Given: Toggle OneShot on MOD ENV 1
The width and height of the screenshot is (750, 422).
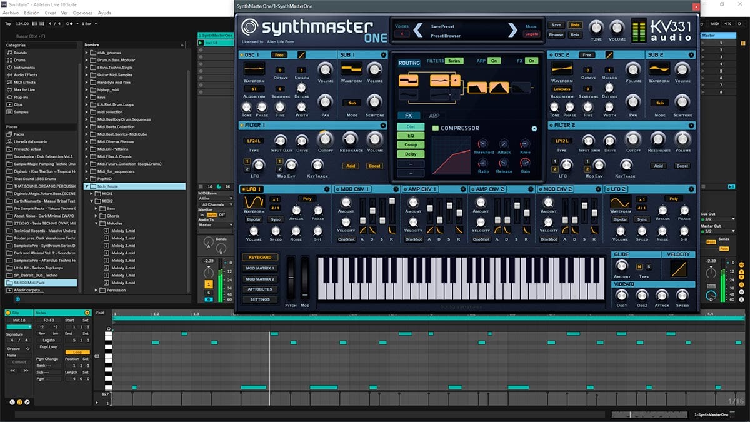Looking at the screenshot, I should tap(346, 239).
